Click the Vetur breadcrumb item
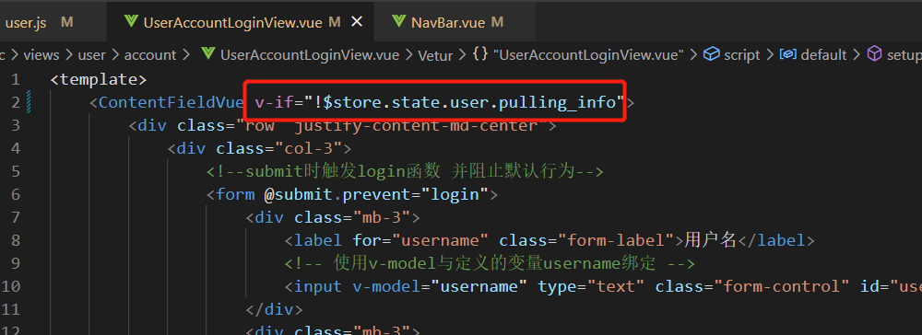Viewport: 922px width, 335px height. [x=435, y=56]
